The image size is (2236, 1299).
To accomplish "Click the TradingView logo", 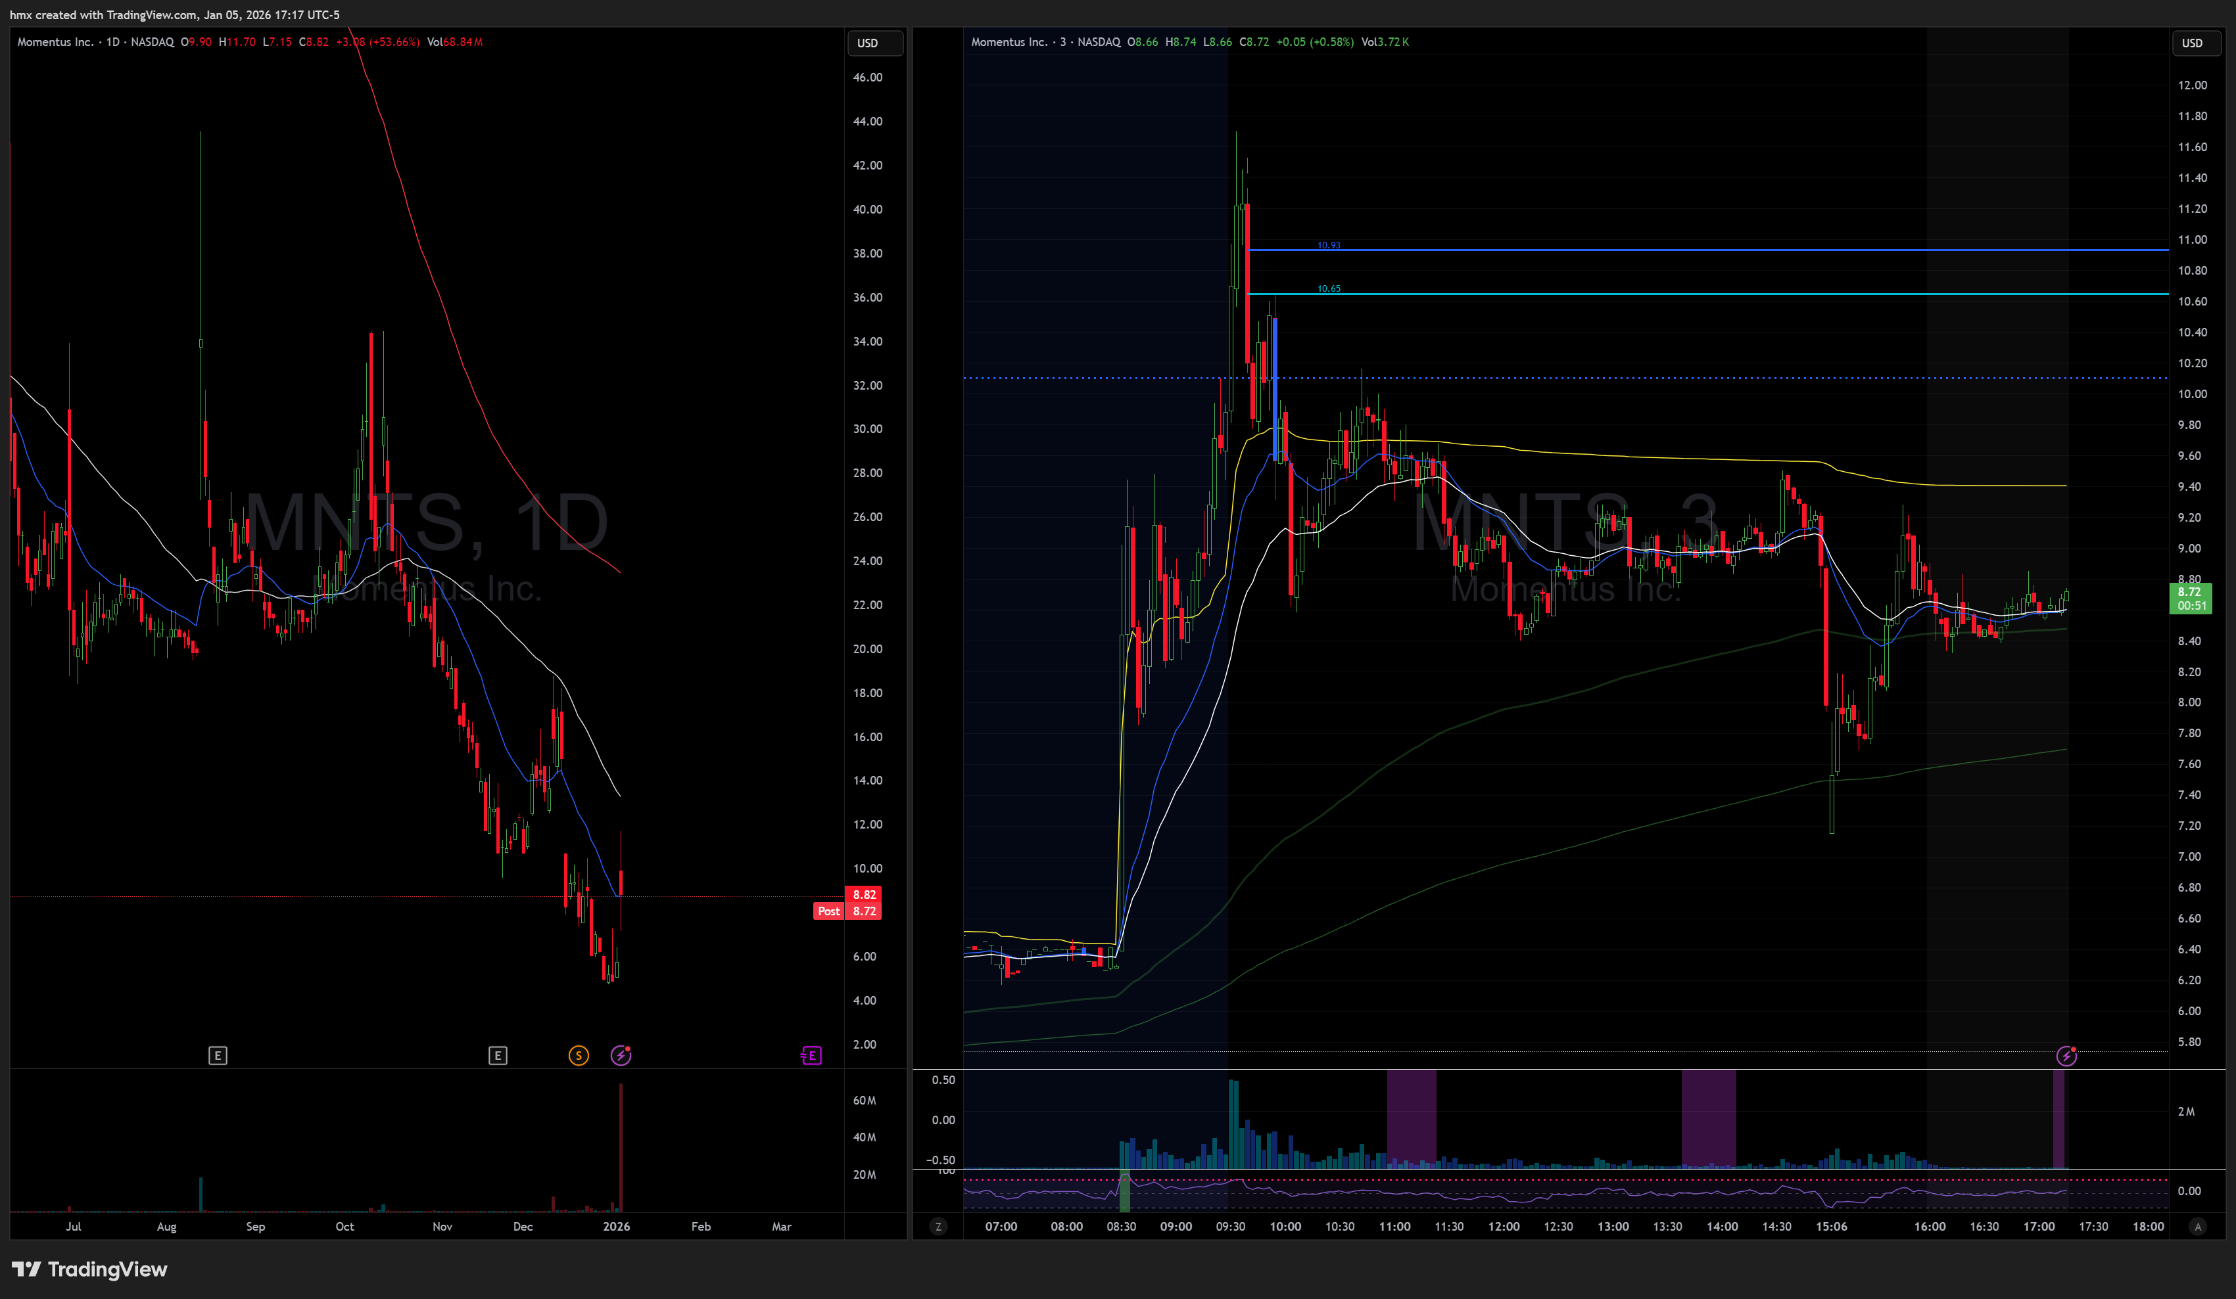I will [89, 1269].
